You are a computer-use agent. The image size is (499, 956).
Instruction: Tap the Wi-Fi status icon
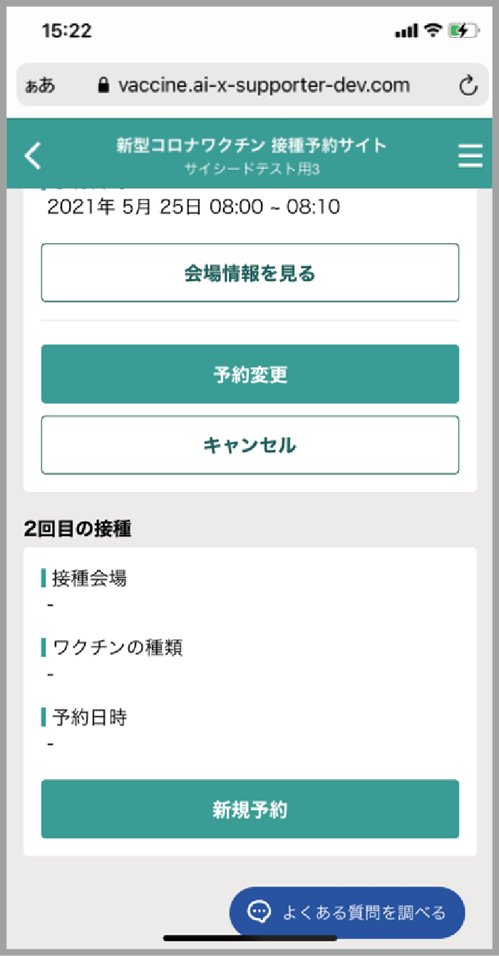pyautogui.click(x=432, y=31)
